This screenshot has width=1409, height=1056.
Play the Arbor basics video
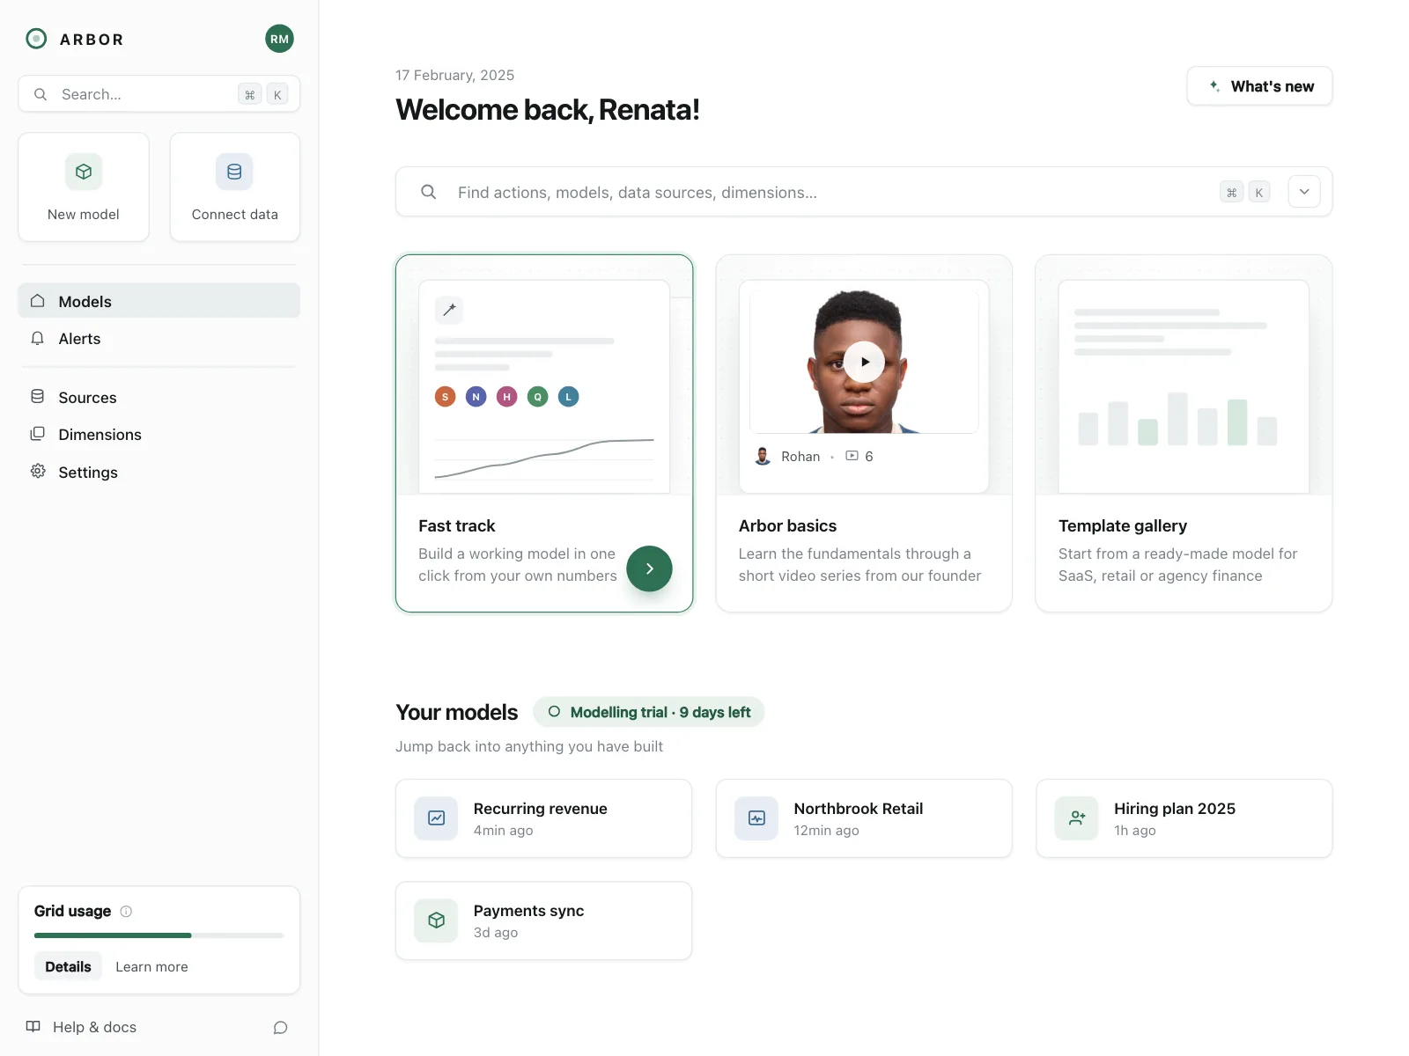click(x=865, y=362)
